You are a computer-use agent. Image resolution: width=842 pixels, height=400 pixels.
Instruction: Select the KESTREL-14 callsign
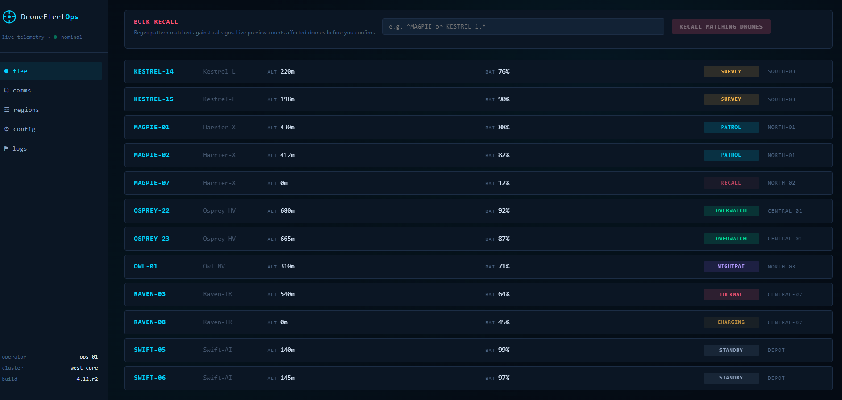tap(153, 71)
